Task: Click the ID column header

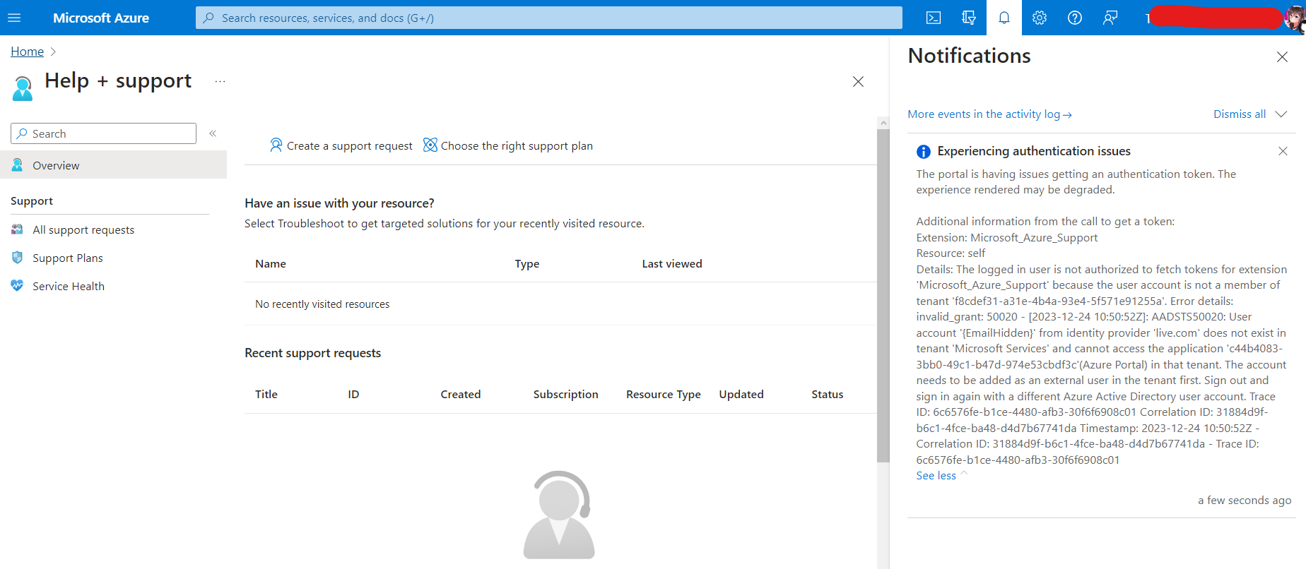Action: (353, 395)
